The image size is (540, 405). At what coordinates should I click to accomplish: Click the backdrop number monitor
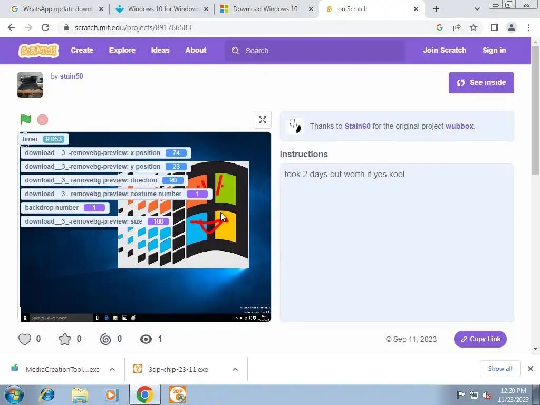coord(65,208)
